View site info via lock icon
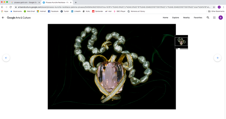Screen dimensions: 226x119 click(16, 7)
